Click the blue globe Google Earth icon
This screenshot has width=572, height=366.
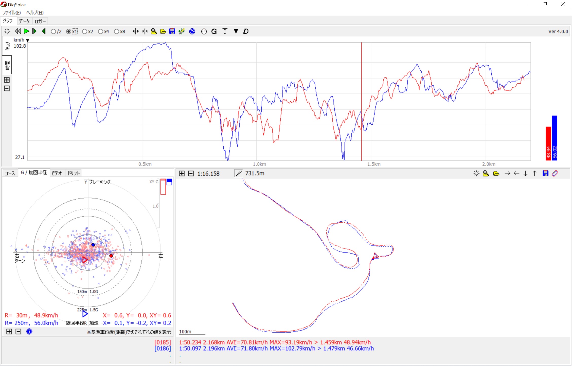(192, 31)
